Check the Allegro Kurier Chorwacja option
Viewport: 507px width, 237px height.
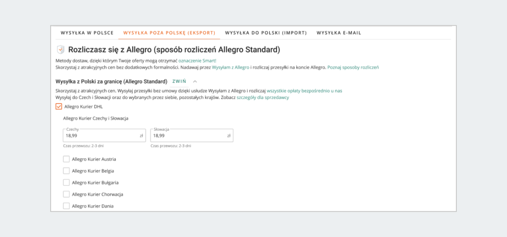point(66,194)
